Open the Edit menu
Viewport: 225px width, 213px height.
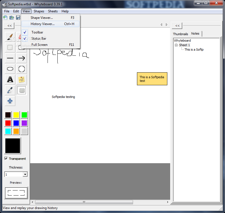click(16, 11)
